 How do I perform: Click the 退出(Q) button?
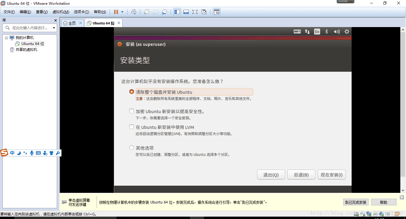[x=271, y=175]
